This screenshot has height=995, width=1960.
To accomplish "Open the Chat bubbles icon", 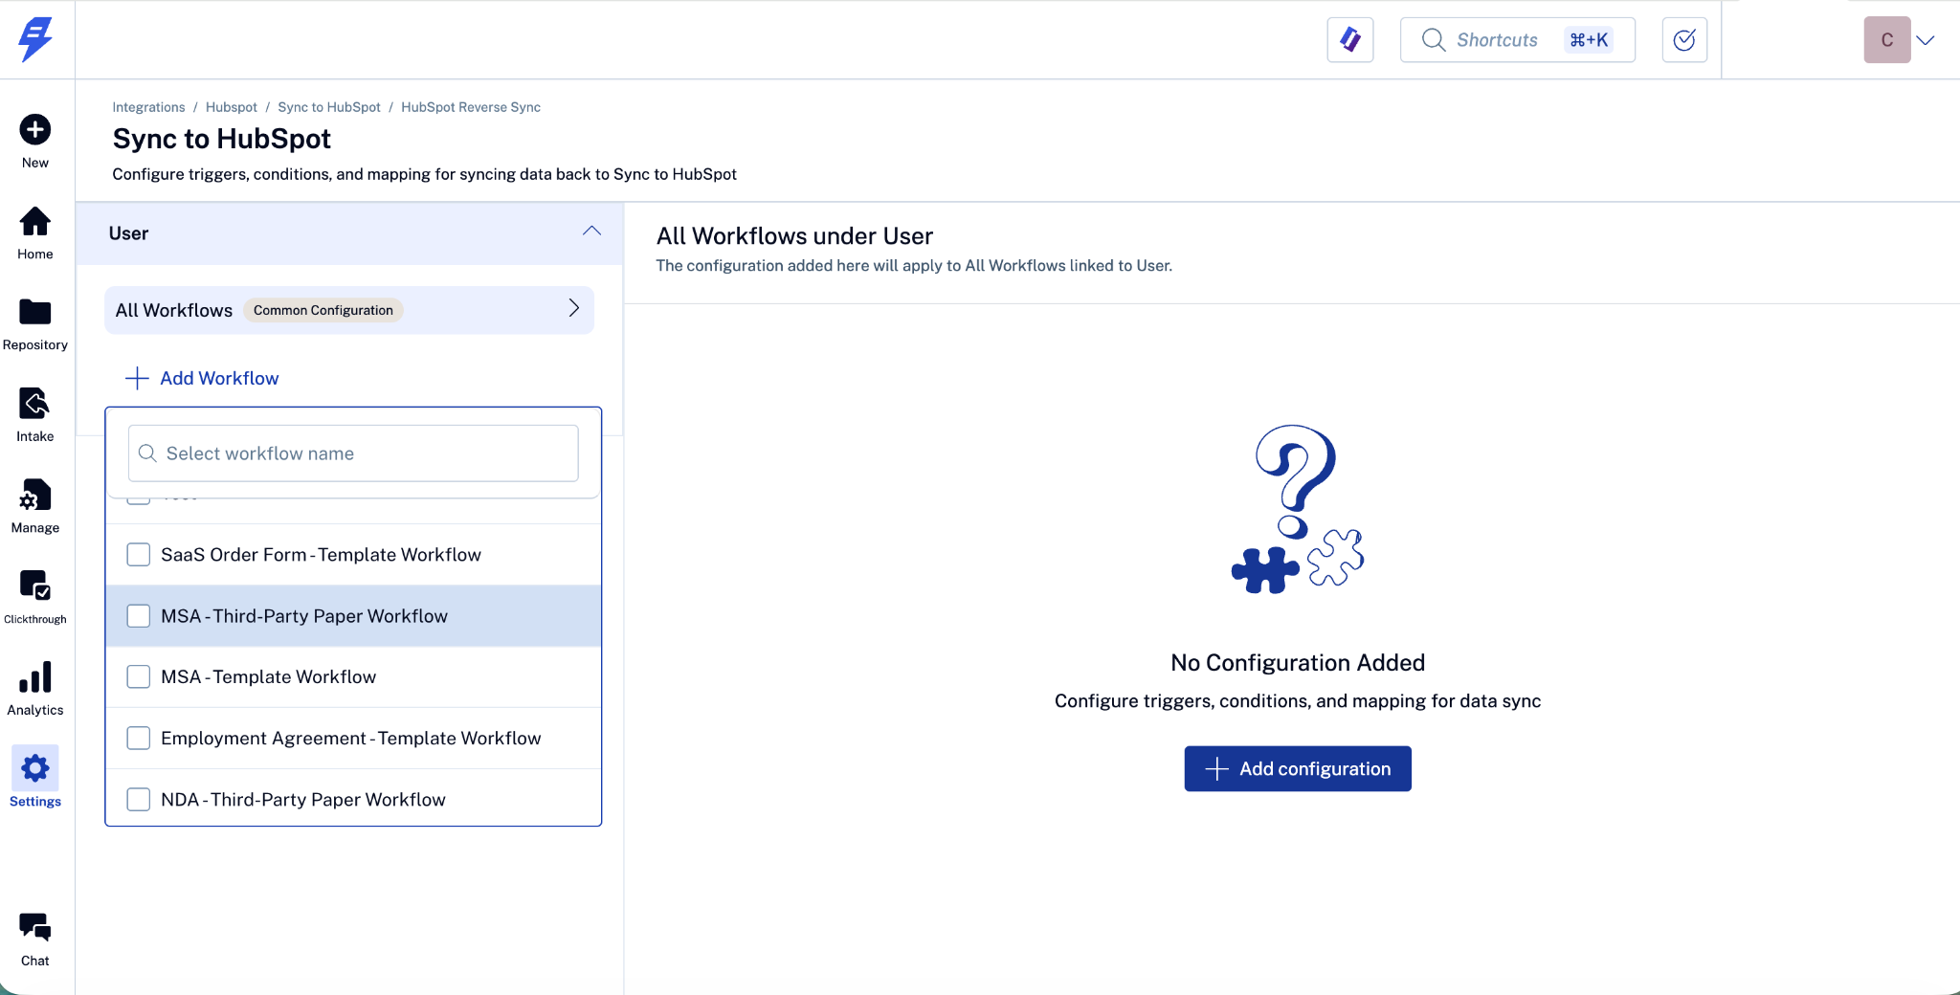I will [35, 927].
